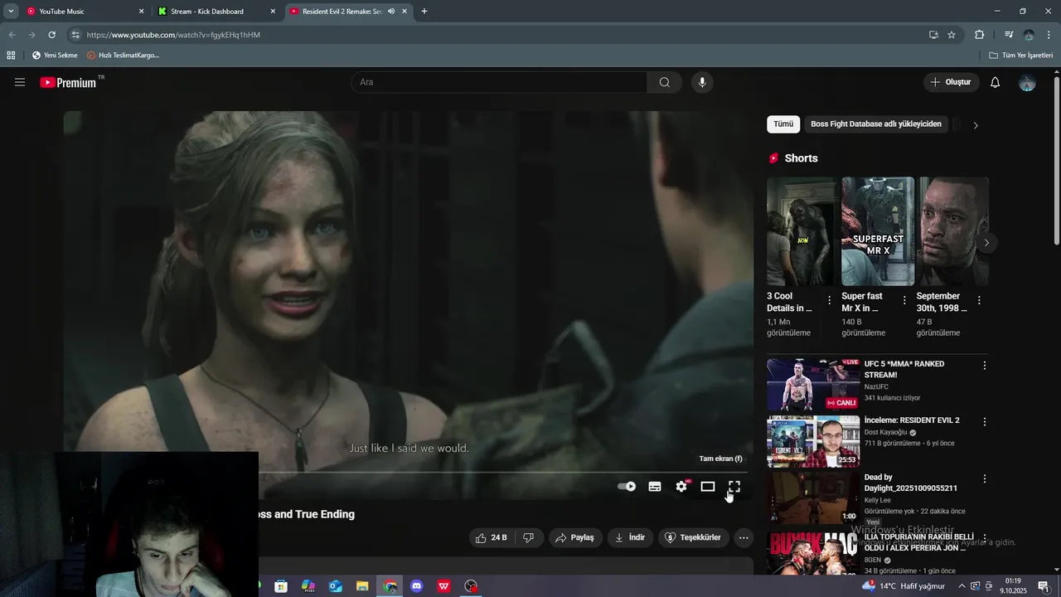Toggle subtitles with the captions icon

655,487
